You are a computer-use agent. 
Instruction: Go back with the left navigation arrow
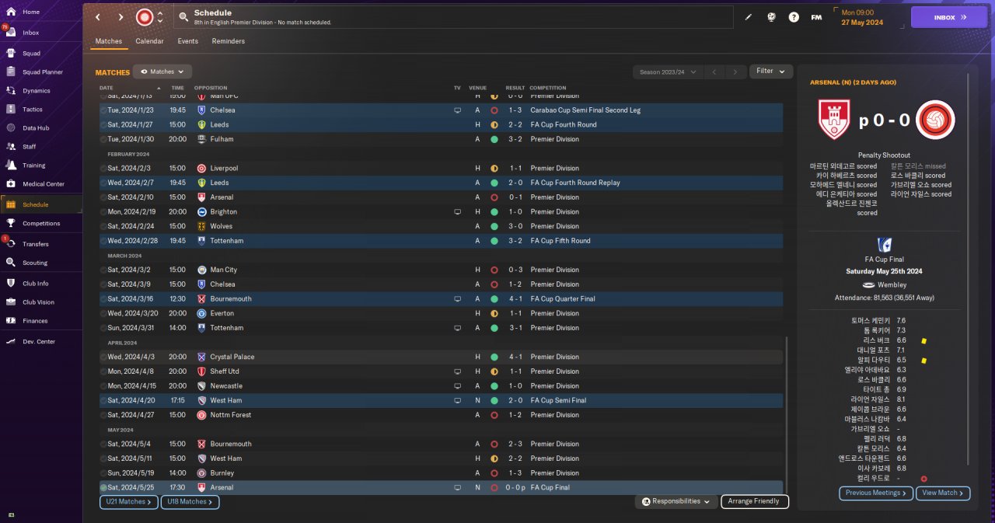[x=98, y=17]
